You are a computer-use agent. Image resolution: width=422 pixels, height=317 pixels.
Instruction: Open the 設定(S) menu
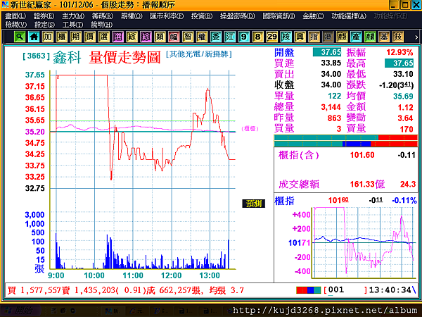(44, 25)
